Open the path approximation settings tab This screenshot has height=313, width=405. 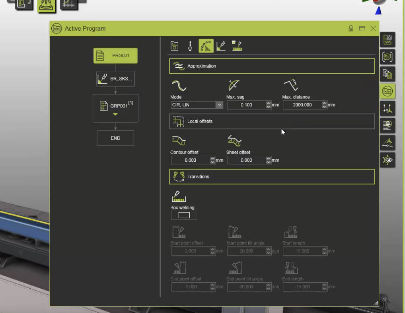coord(206,45)
